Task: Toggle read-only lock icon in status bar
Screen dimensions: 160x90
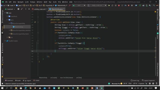Action: click(146, 83)
